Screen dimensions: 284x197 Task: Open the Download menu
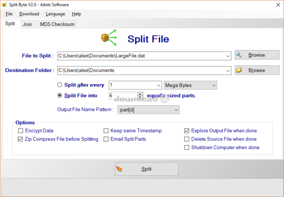click(x=29, y=14)
